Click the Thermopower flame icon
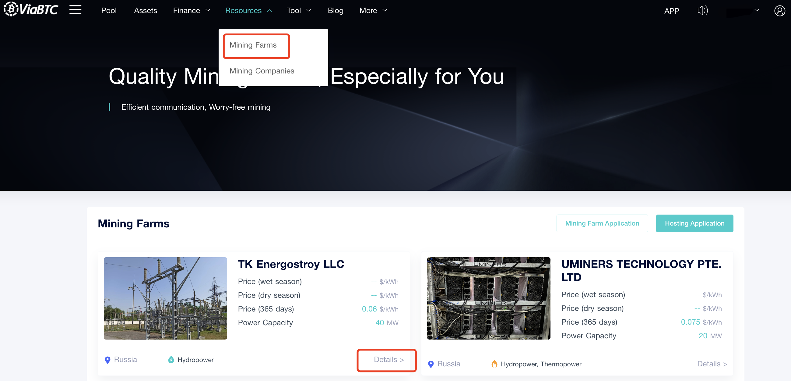791x381 pixels. [x=494, y=364]
